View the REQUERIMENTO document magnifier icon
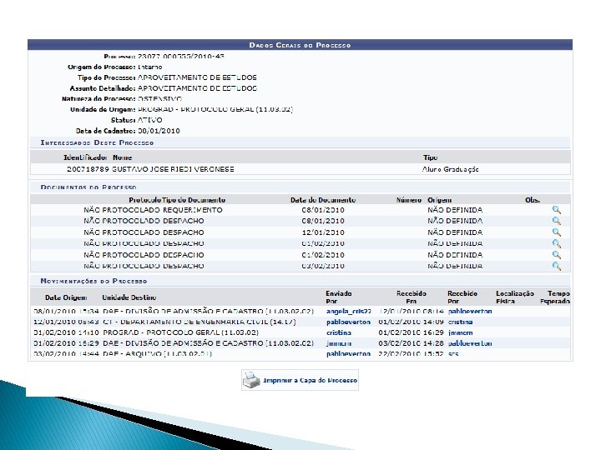The width and height of the screenshot is (601, 450). click(x=557, y=210)
